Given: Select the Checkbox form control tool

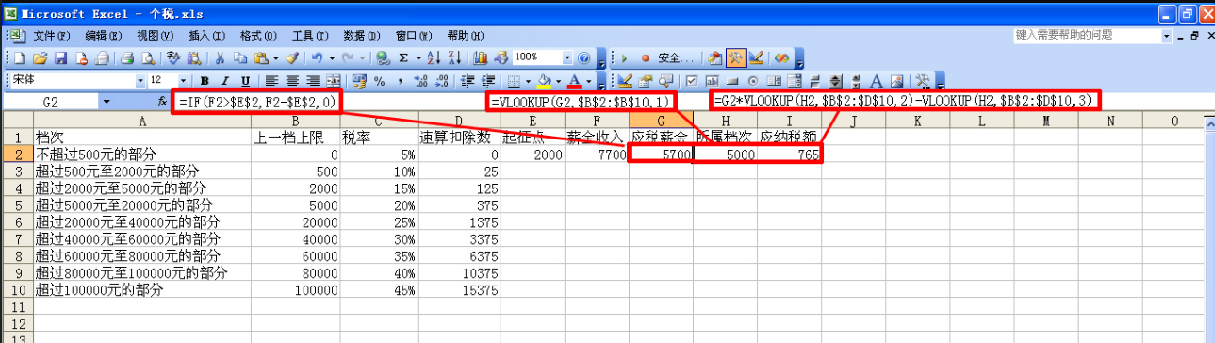Looking at the screenshot, I should [691, 80].
